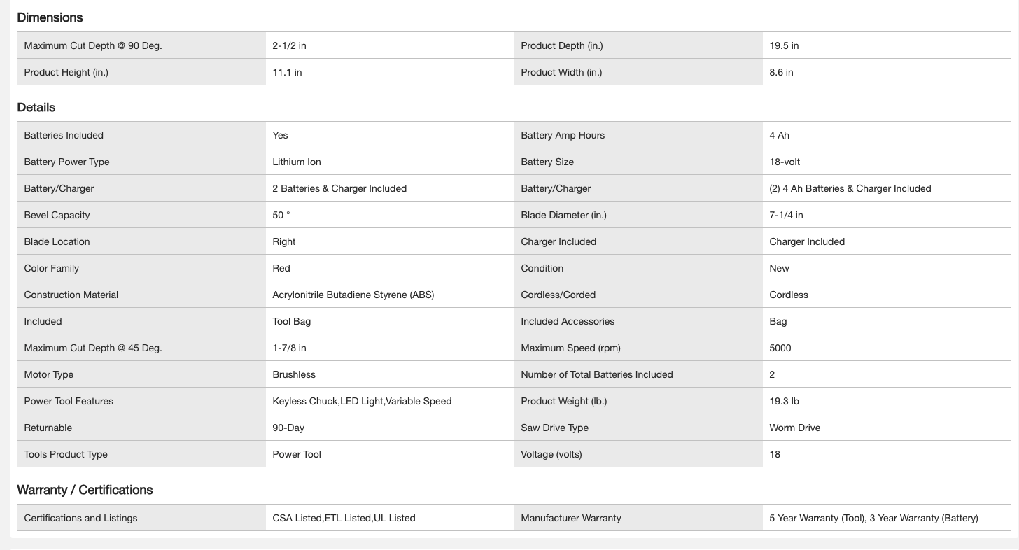Select the Bevel Capacity label
1019x550 pixels.
pyautogui.click(x=57, y=215)
